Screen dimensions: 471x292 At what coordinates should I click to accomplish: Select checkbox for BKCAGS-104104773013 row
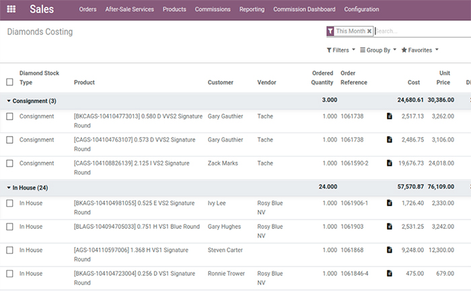point(9,116)
